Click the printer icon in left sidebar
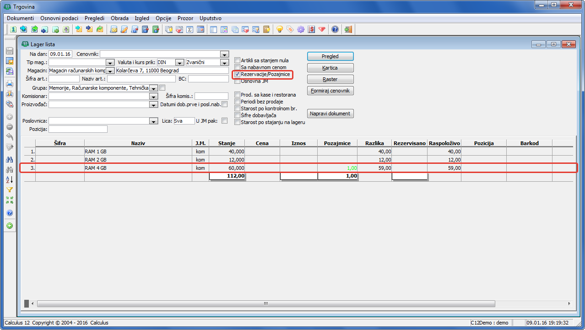585x330 pixels. point(9,84)
